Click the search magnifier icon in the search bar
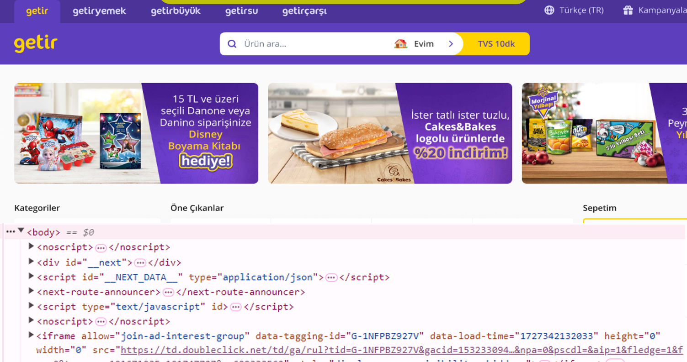 tap(232, 43)
